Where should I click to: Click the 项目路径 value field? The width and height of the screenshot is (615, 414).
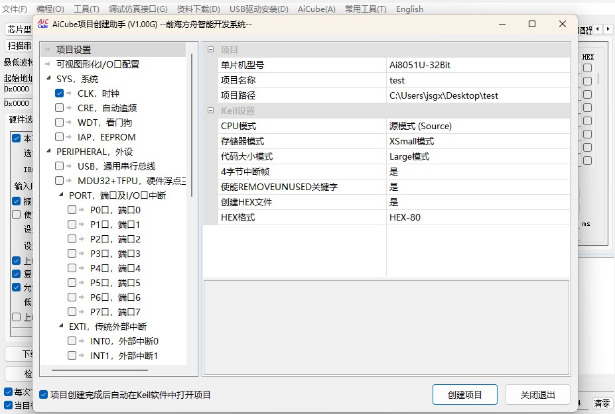click(x=478, y=95)
